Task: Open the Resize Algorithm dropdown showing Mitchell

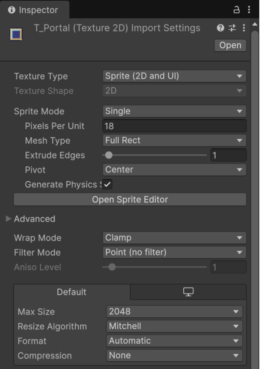Action: pos(174,326)
